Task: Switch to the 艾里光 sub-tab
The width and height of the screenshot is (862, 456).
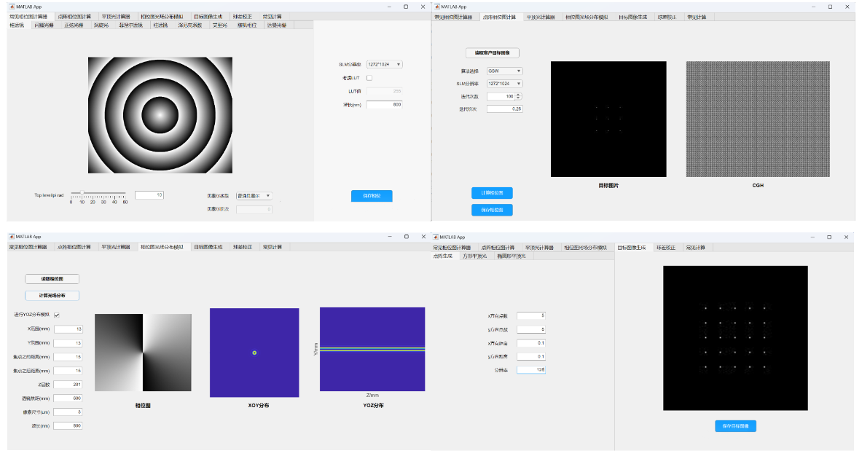Action: [x=220, y=25]
